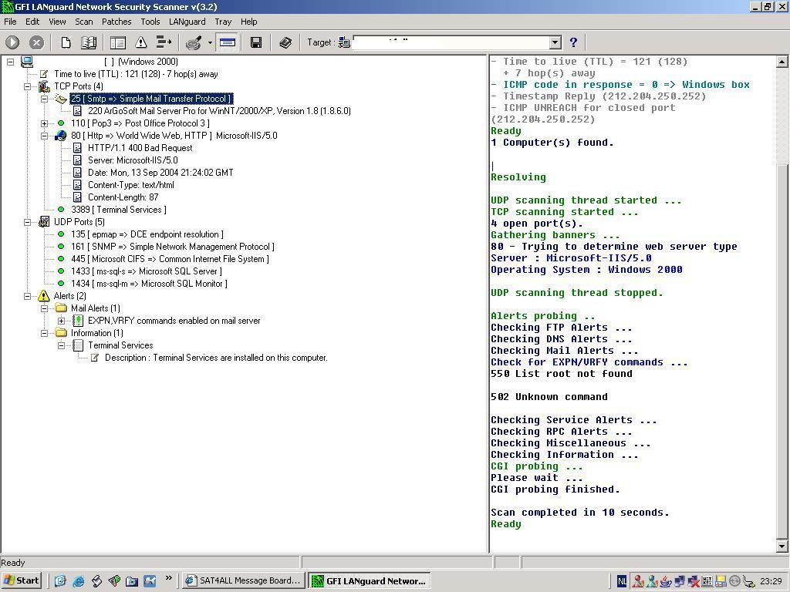Toggle the highlighted window-pane toolbar button
This screenshot has width=790, height=592.
(228, 43)
